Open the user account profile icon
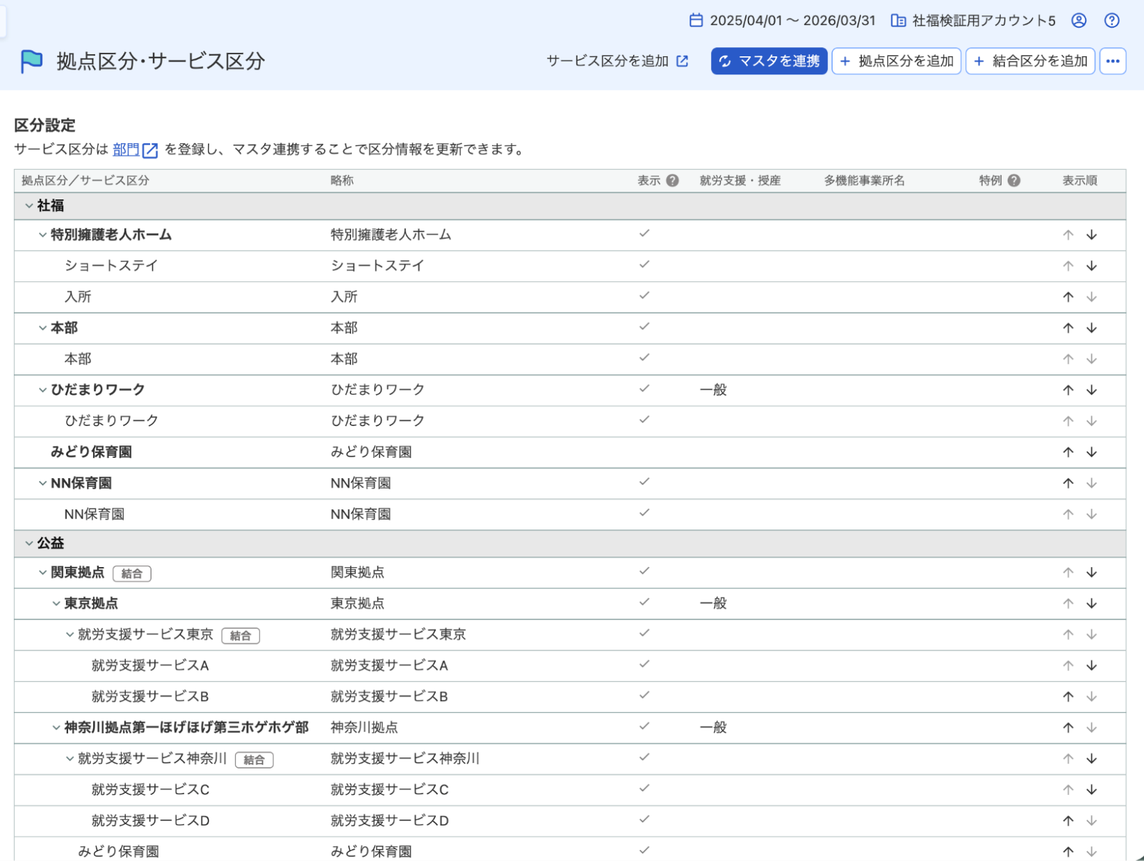The height and width of the screenshot is (861, 1144). click(1079, 20)
